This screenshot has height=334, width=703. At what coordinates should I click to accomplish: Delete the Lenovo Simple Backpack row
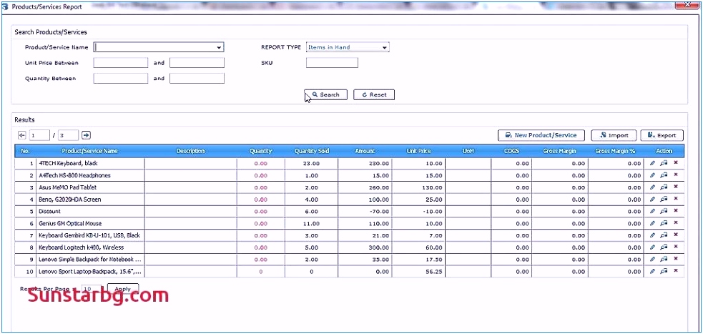click(676, 259)
